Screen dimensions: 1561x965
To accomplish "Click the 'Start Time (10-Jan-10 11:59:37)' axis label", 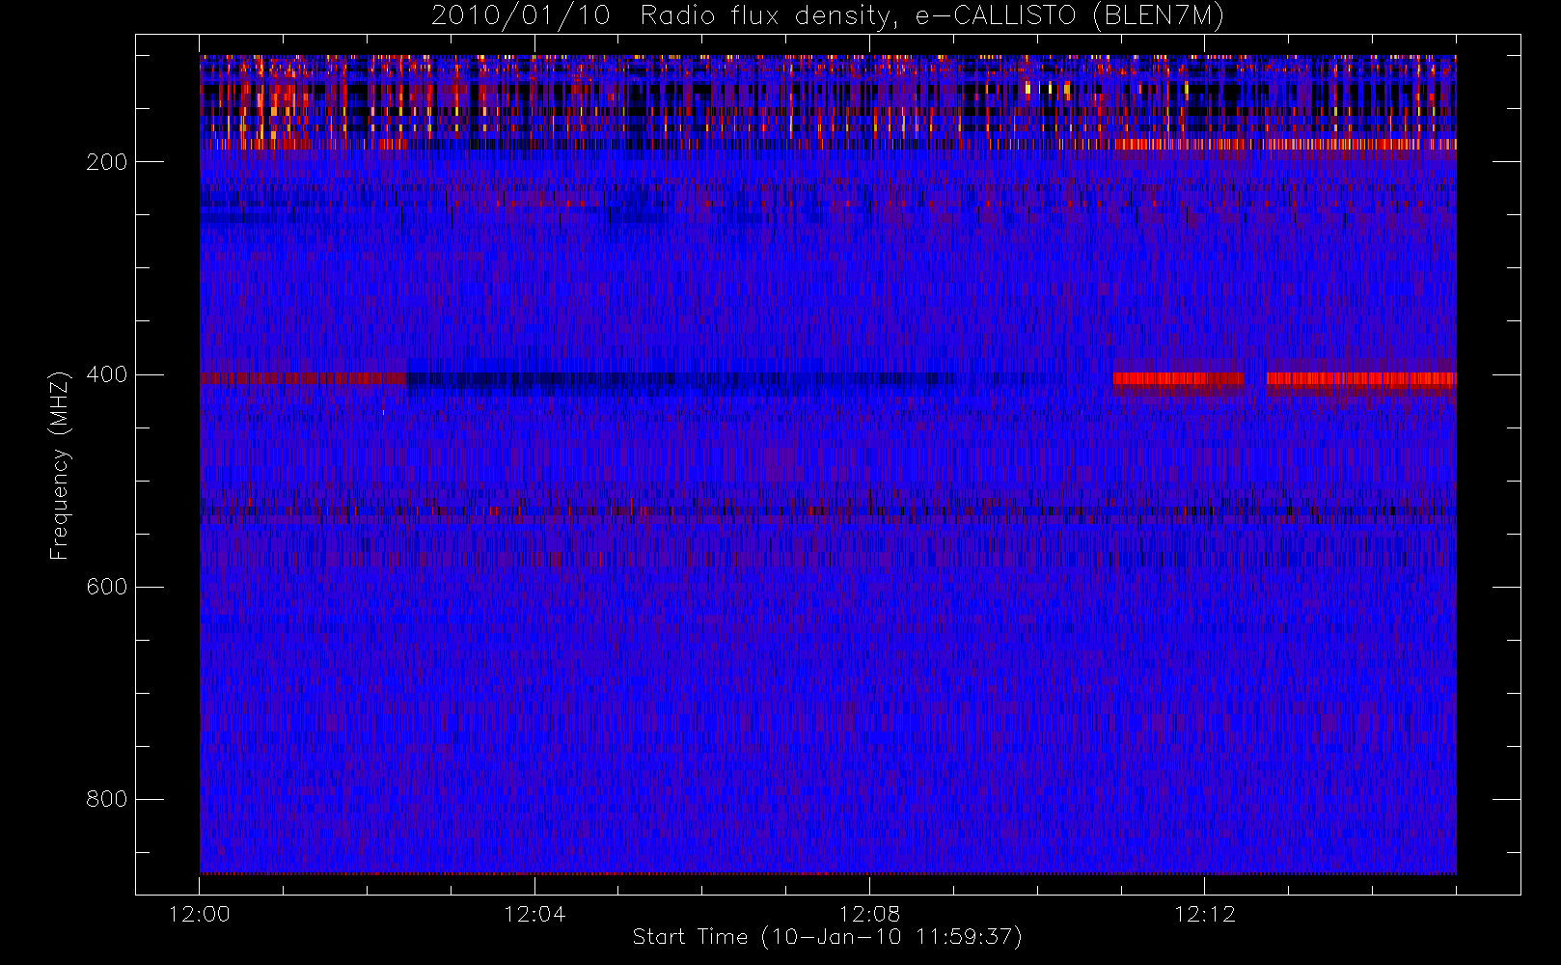I will click(x=828, y=937).
